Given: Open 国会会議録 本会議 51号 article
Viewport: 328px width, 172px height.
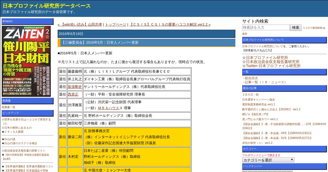Looking at the screenshot, I should click(x=277, y=138).
